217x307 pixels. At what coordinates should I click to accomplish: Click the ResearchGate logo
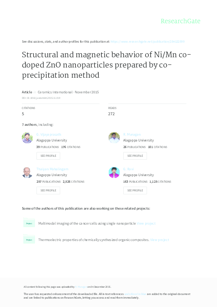tap(181, 22)
